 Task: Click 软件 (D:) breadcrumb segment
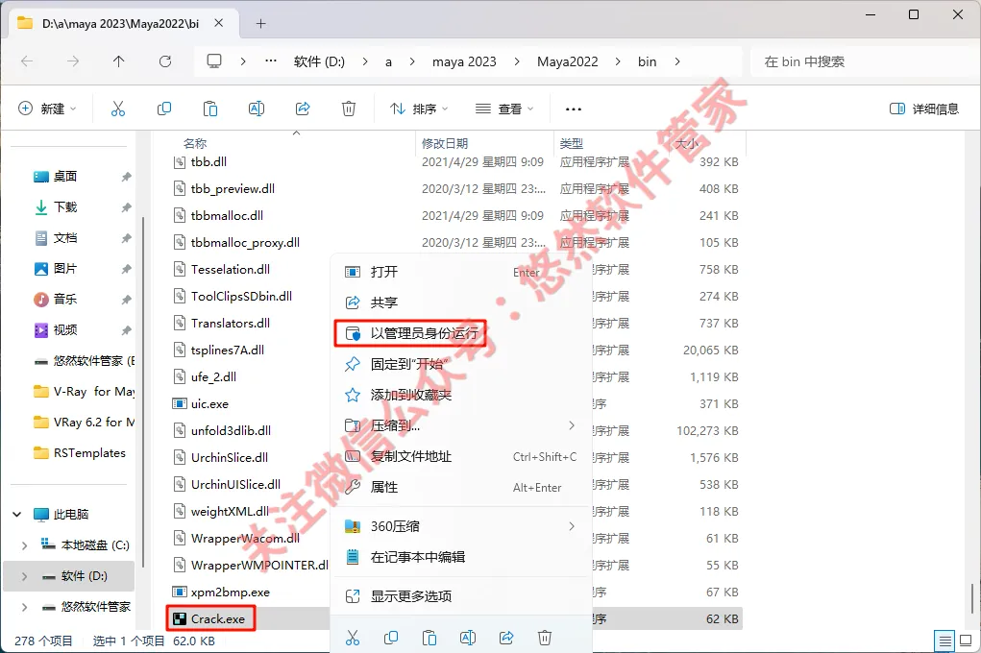319,61
